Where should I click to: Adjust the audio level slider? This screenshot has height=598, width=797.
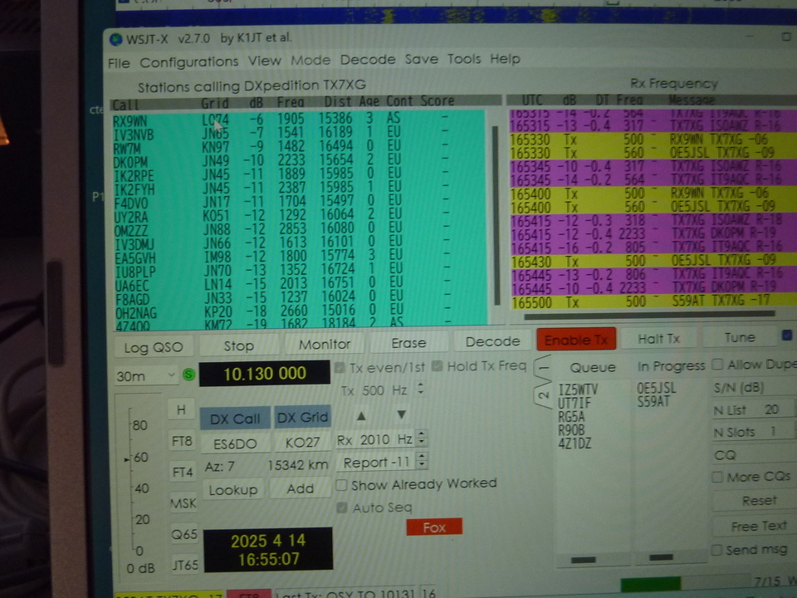pyautogui.click(x=126, y=459)
